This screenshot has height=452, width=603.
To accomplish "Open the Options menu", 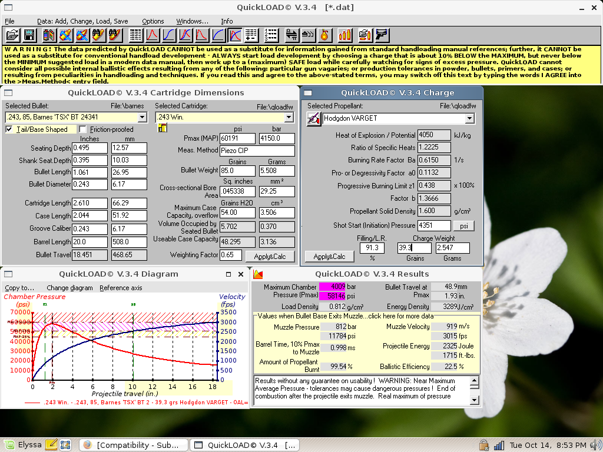I will point(153,21).
